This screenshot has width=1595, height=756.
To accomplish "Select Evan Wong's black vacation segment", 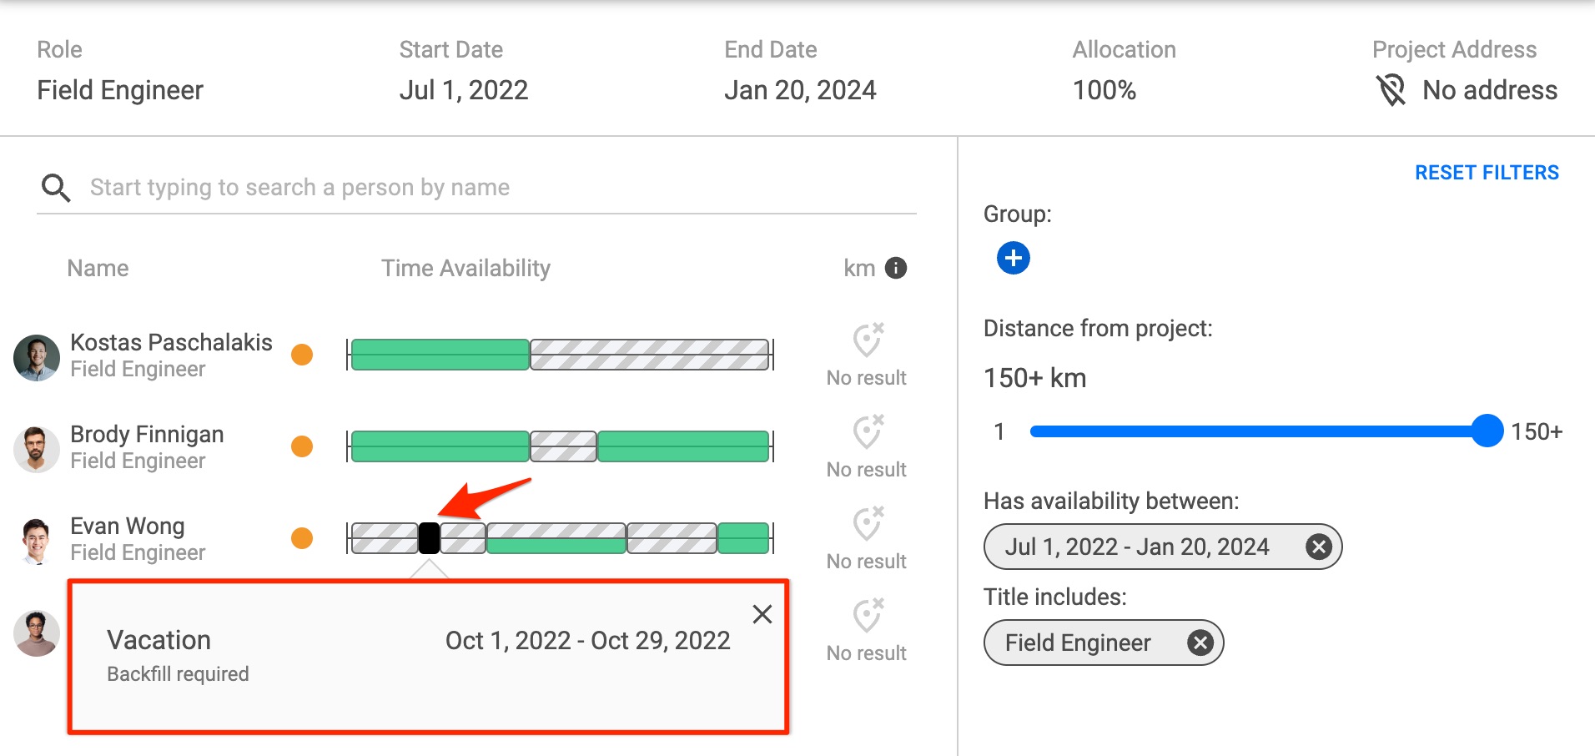I will 429,538.
